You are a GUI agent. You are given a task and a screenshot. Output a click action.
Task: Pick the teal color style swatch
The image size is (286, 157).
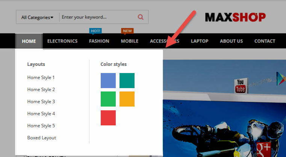point(127,81)
